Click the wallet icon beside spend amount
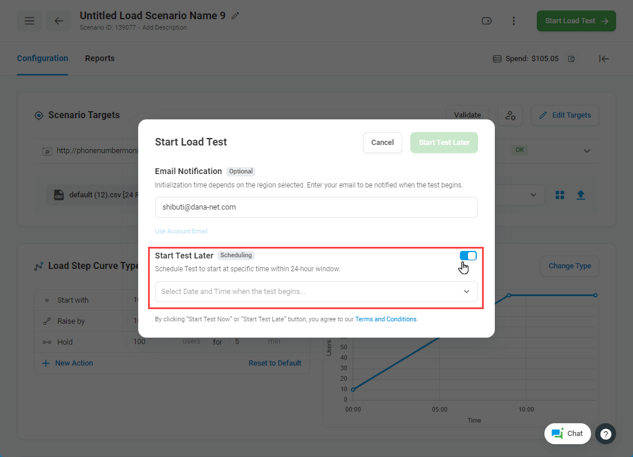This screenshot has height=457, width=633. pos(572,59)
